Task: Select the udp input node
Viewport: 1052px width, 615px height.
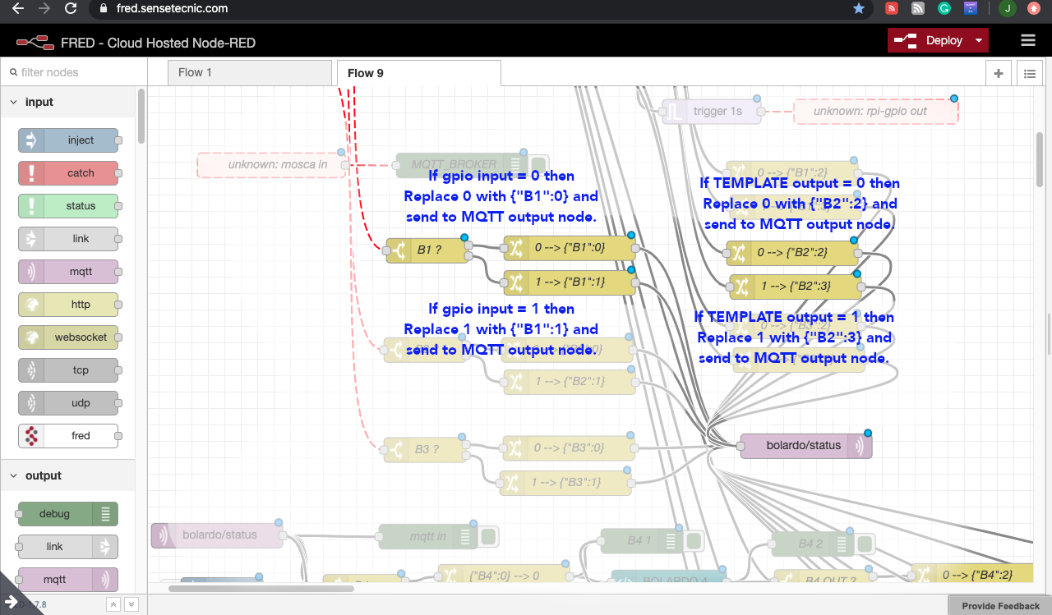Action: tap(68, 402)
